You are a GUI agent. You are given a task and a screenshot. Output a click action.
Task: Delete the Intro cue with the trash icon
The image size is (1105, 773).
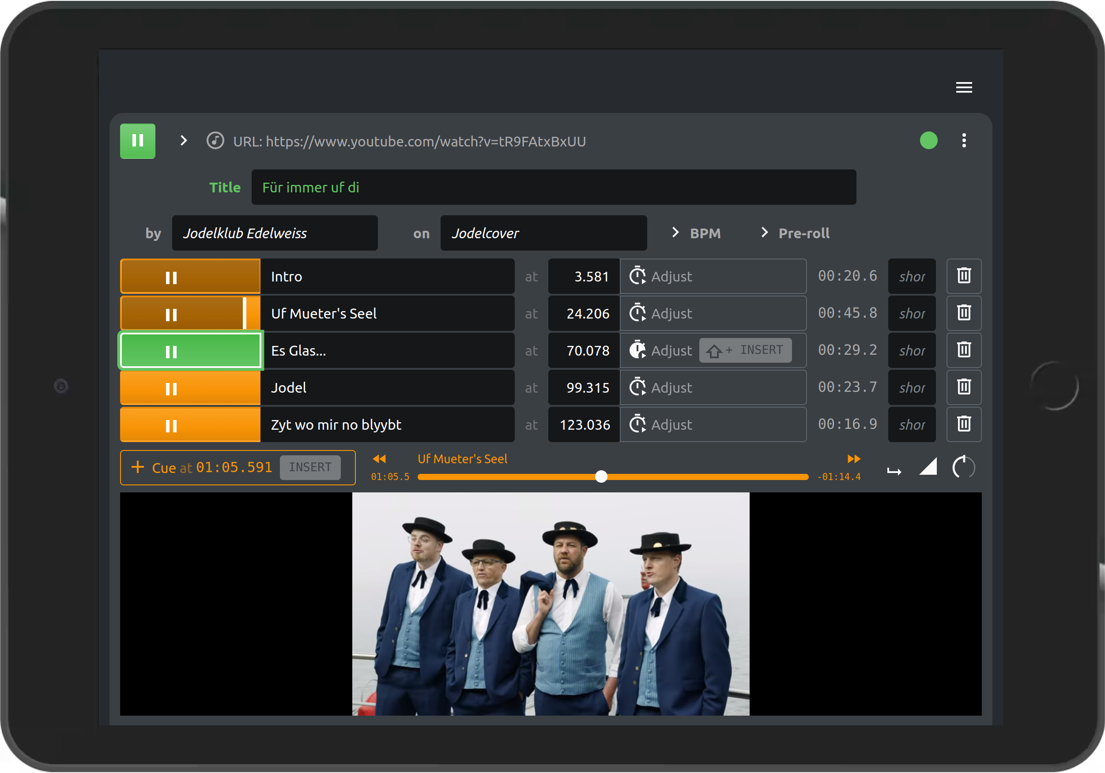coord(963,276)
